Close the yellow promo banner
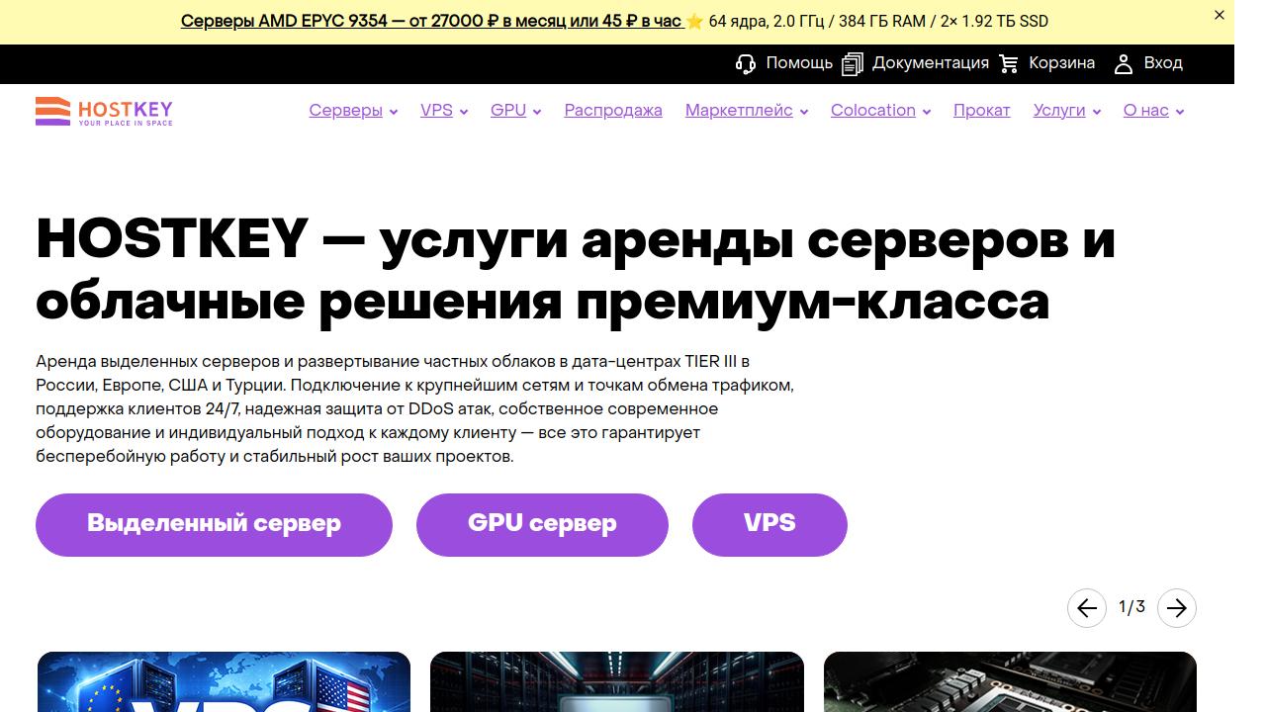This screenshot has height=712, width=1266. pos(1220,15)
